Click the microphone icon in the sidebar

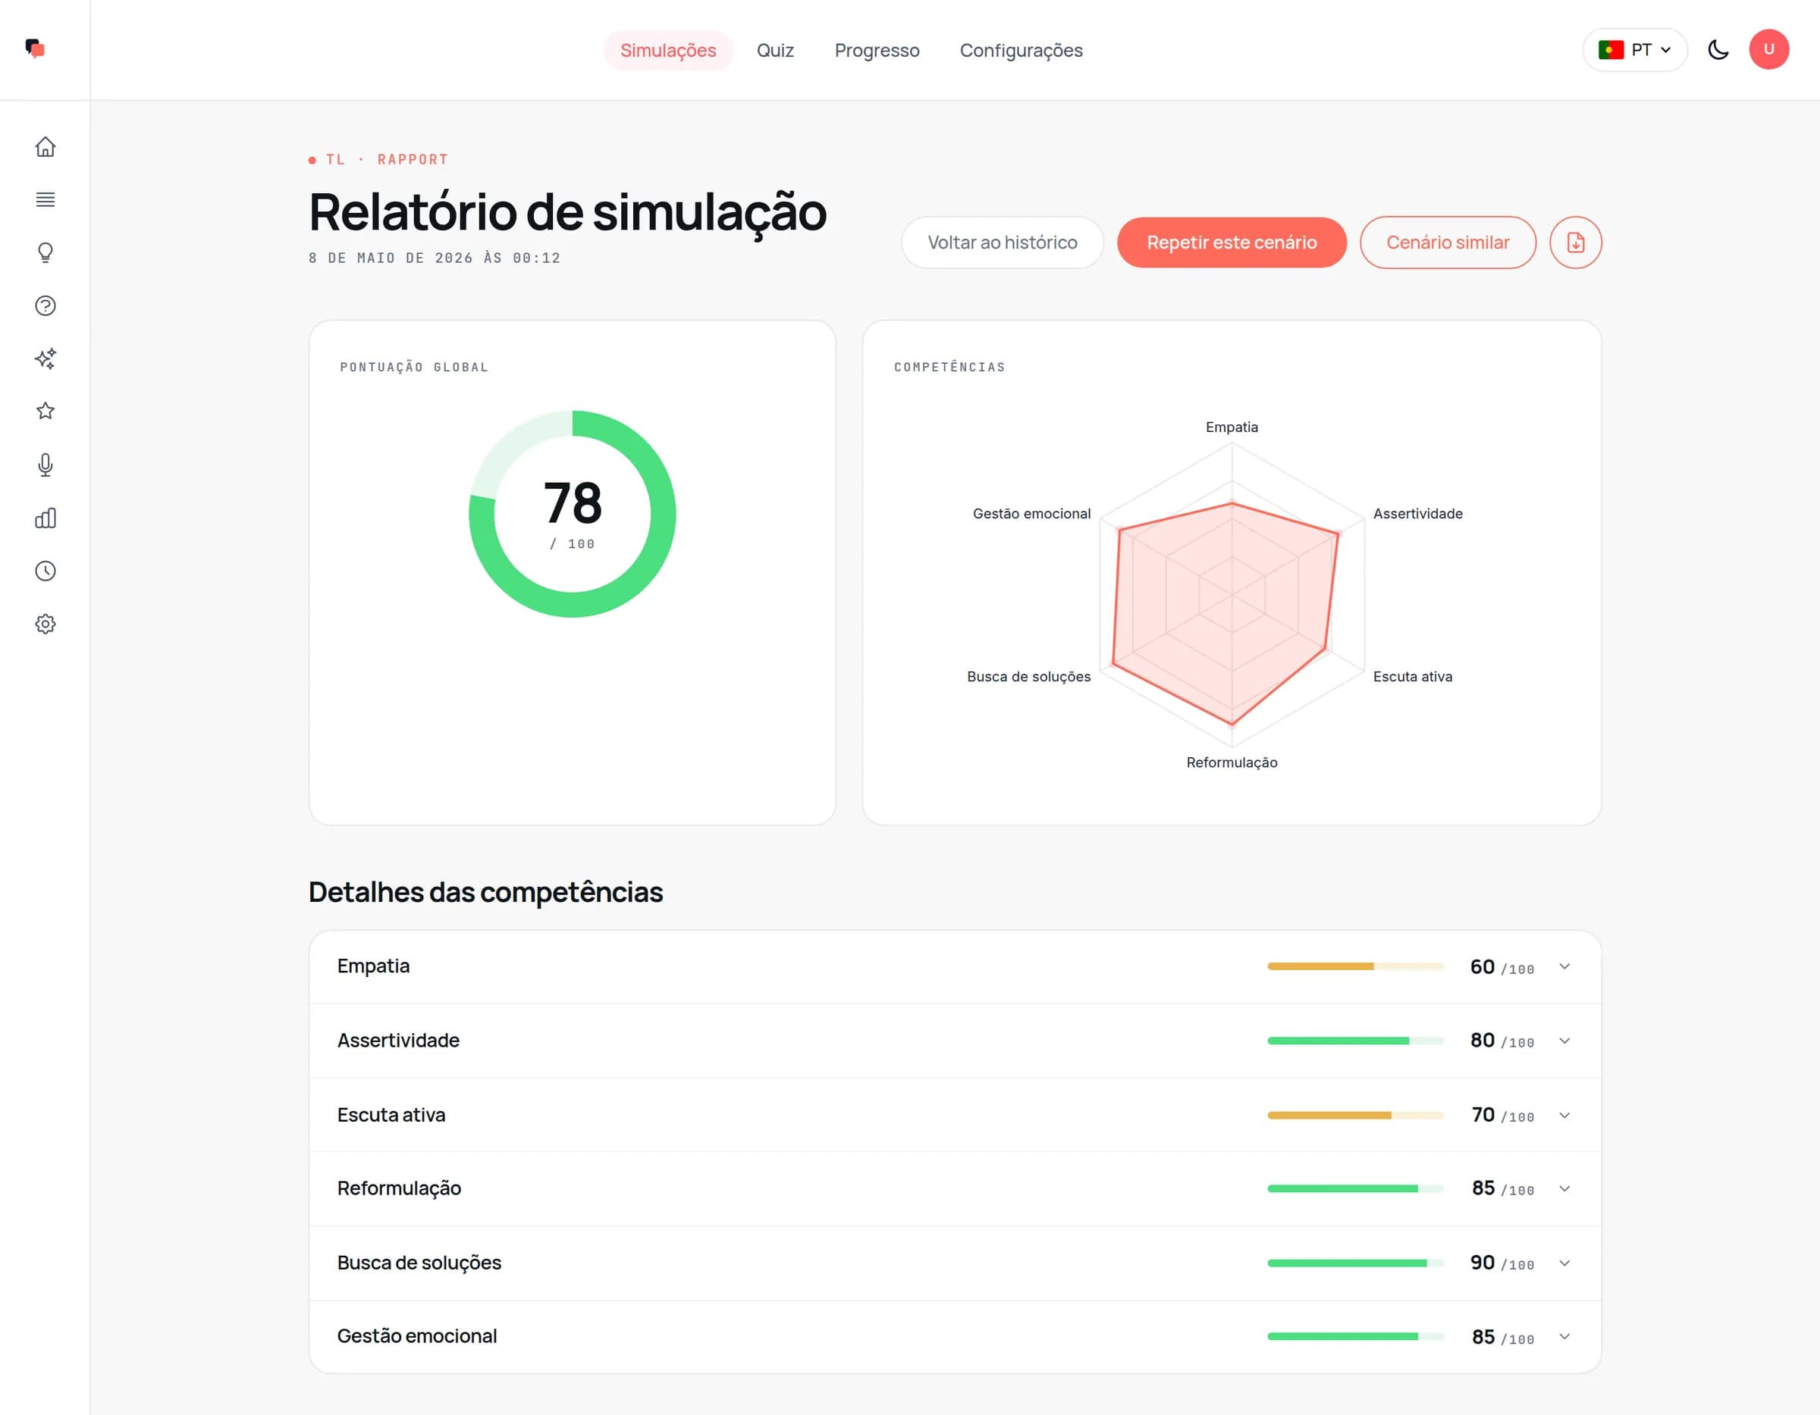pyautogui.click(x=45, y=465)
